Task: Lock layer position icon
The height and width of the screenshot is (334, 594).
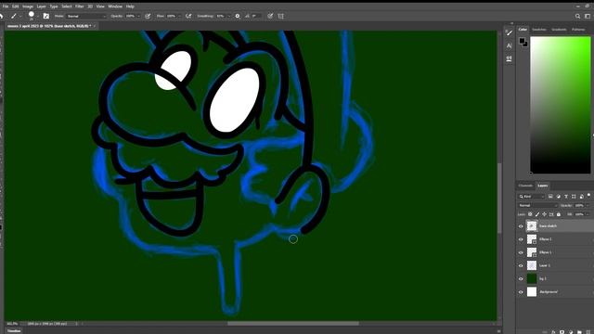Action: tap(545, 214)
